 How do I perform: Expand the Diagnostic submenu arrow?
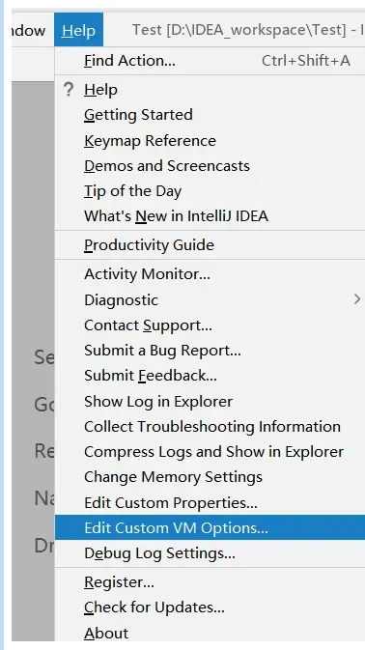coord(357,299)
